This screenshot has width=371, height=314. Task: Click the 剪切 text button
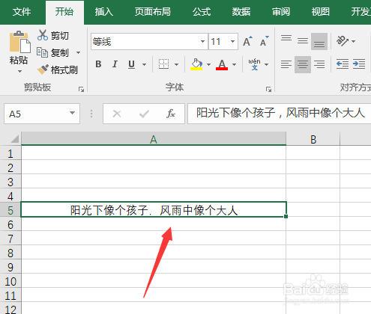tap(60, 36)
